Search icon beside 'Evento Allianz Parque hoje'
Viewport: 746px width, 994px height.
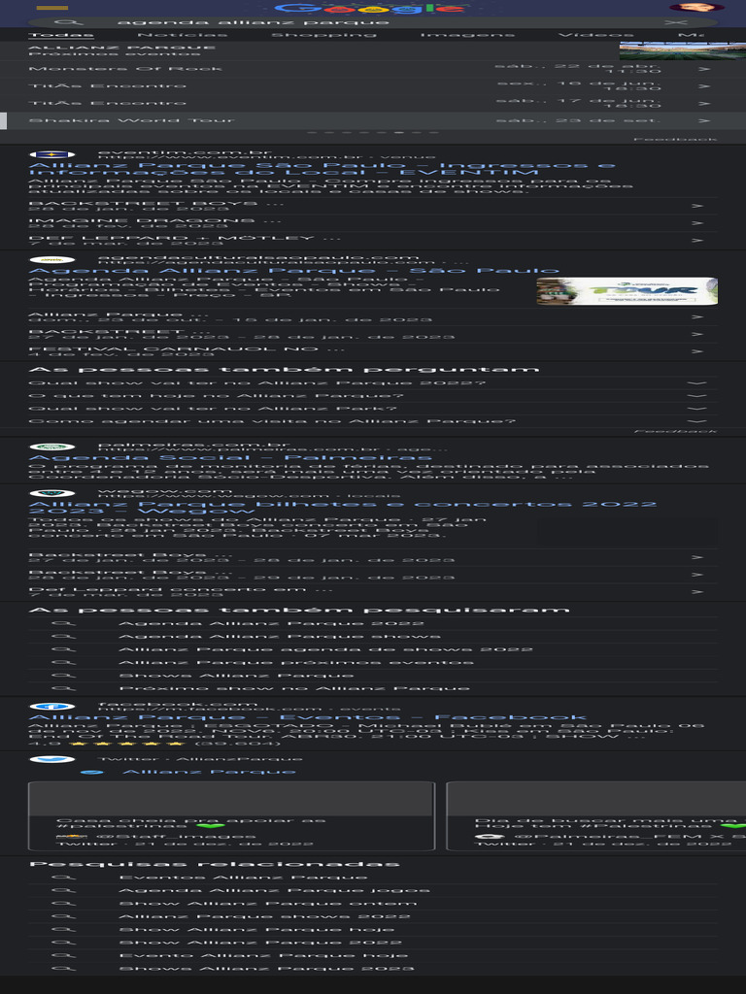[x=63, y=955]
